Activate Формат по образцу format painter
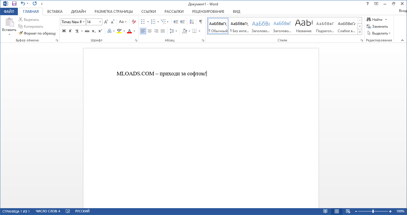The height and width of the screenshot is (215, 407). tap(37, 33)
